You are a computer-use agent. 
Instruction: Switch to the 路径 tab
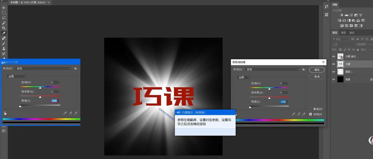click(x=352, y=33)
